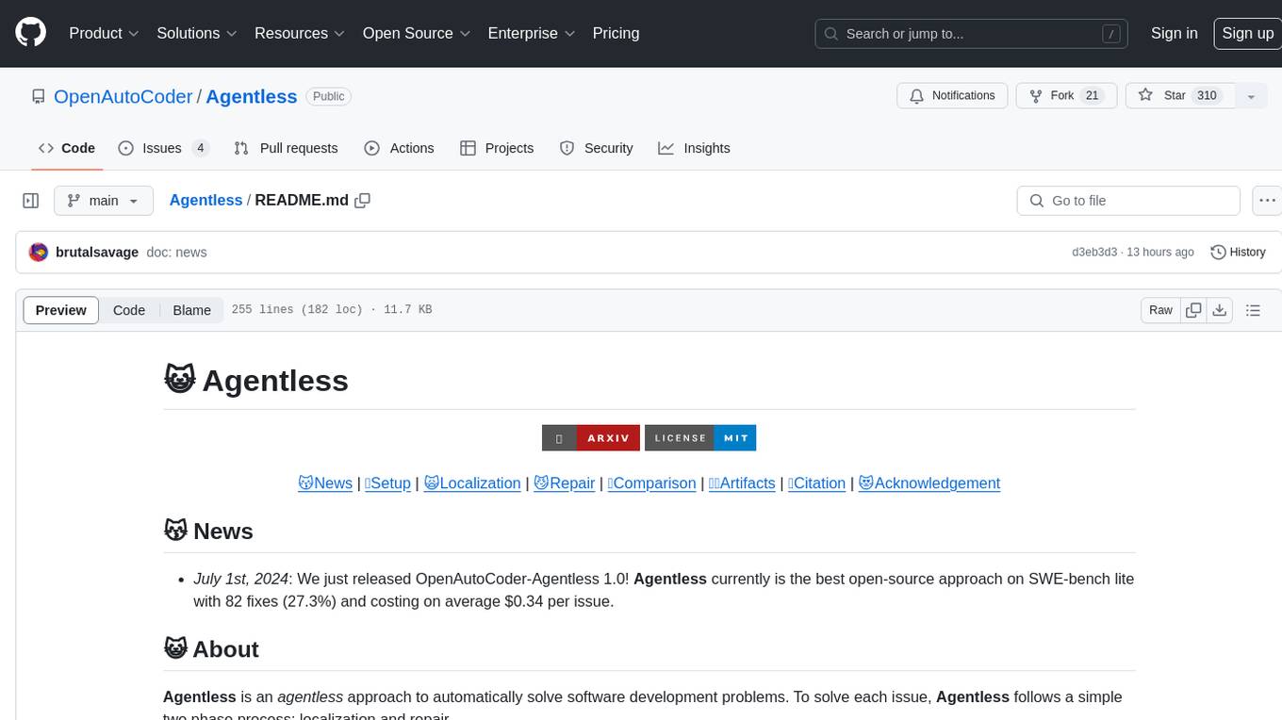
Task: Open brutalsavage avatar profile
Action: point(39,252)
